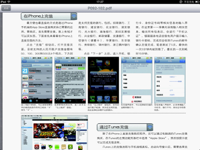This screenshot has height=150, width=200.
Task: Tap the gray close button in navigation bar
Action: click(x=6, y=8)
